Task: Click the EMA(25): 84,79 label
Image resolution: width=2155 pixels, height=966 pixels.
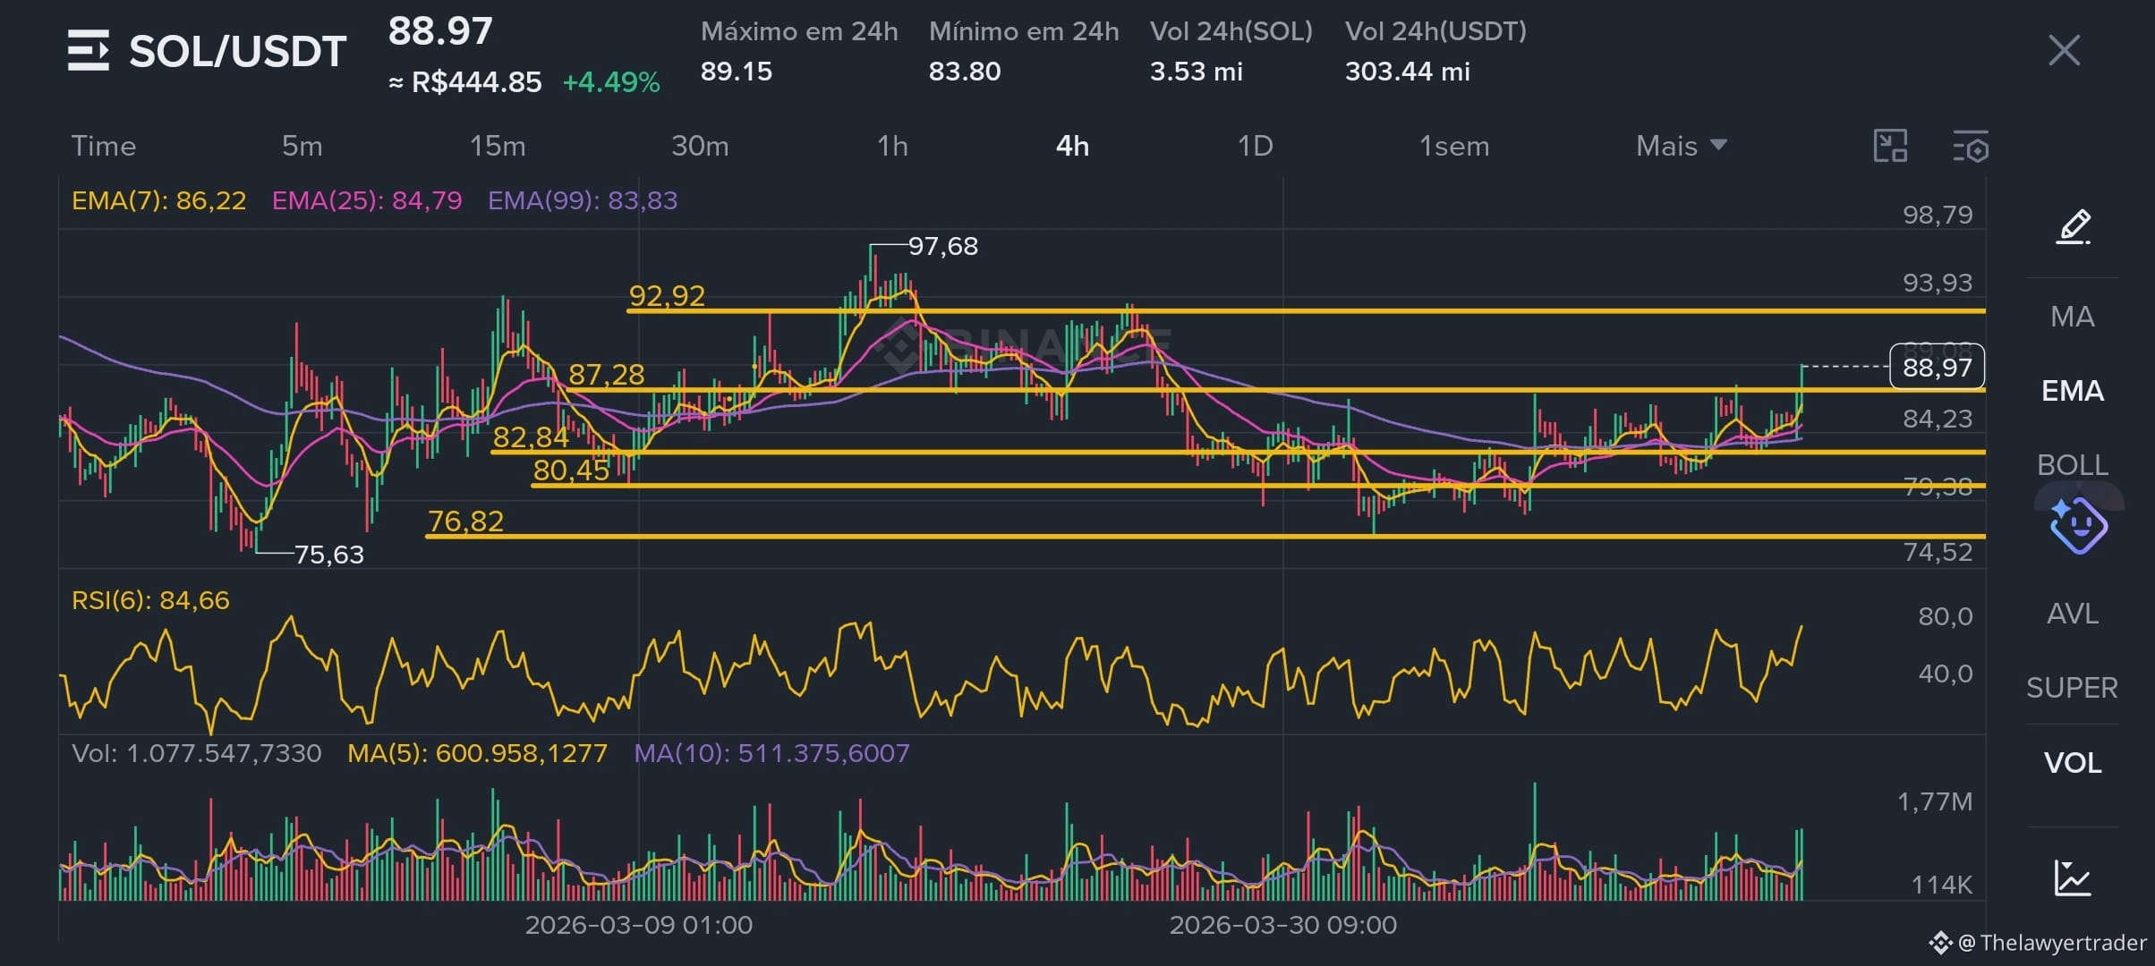Action: [x=367, y=200]
